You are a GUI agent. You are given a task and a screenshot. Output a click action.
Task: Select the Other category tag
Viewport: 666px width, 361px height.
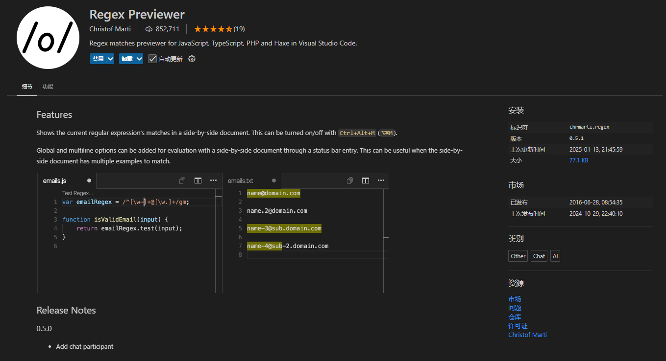[518, 256]
